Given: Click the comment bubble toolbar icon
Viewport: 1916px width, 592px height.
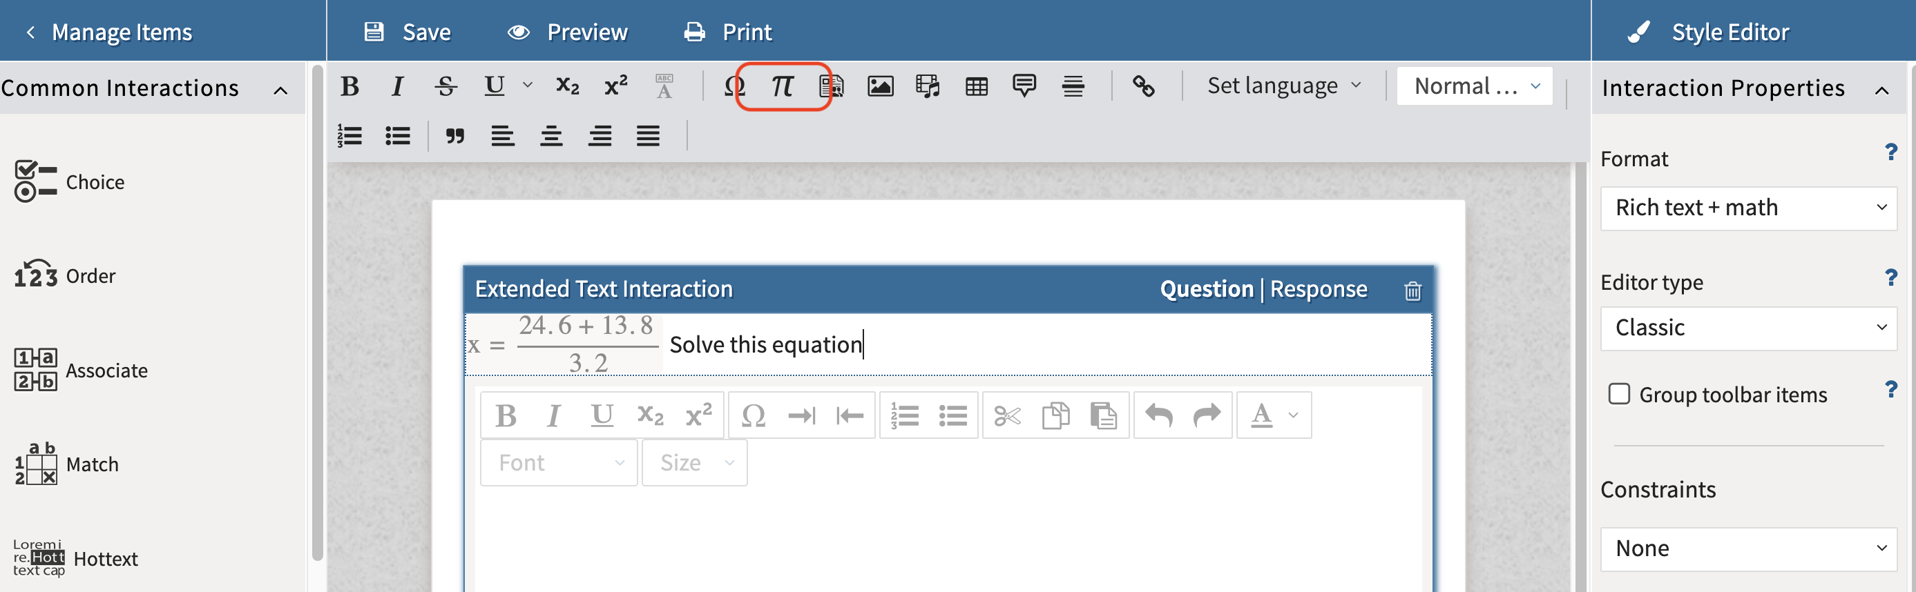Looking at the screenshot, I should click(x=1024, y=86).
